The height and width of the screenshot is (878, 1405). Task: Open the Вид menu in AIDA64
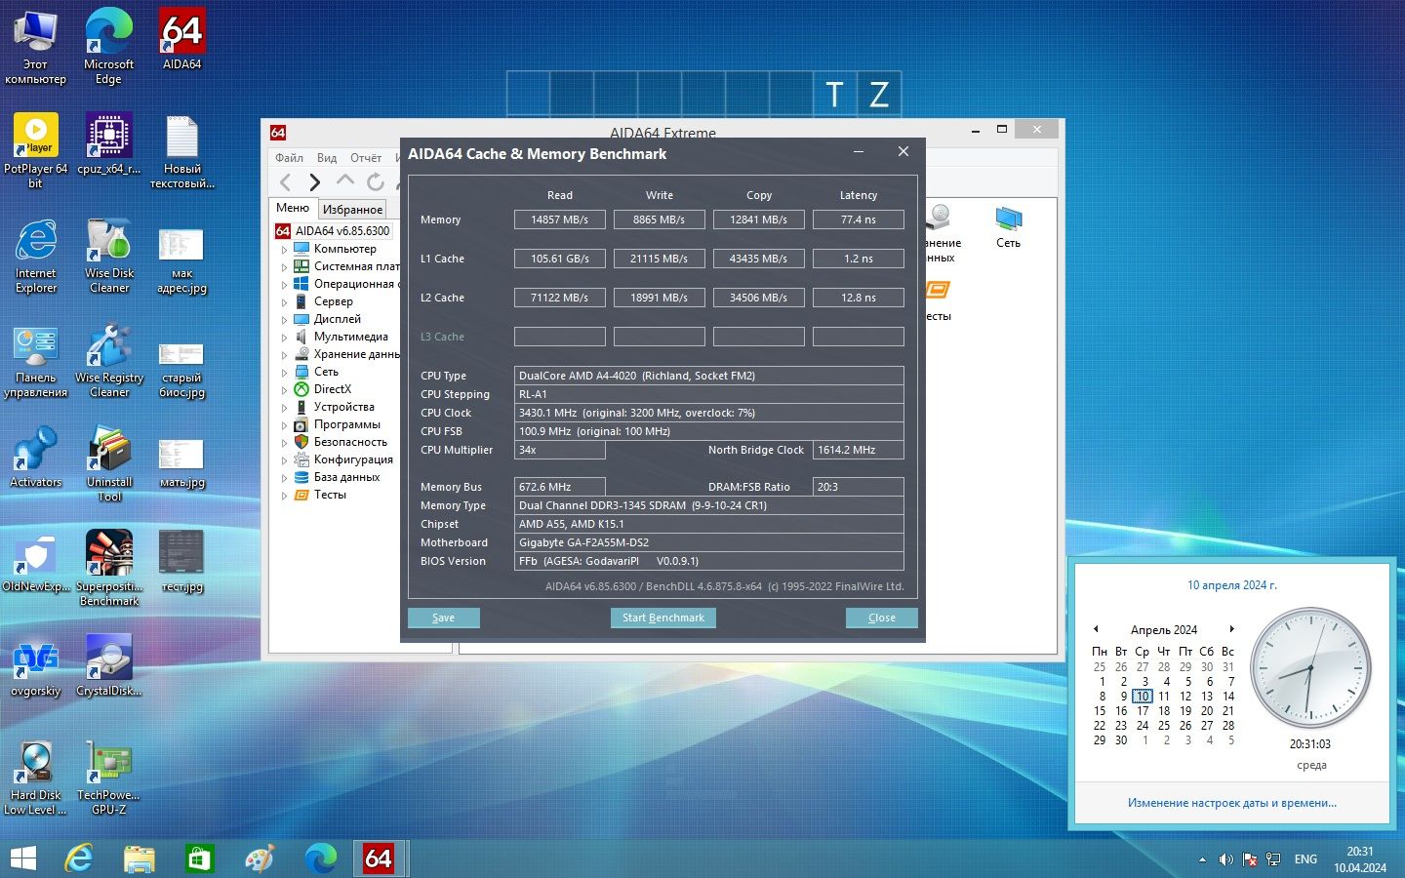click(x=327, y=158)
